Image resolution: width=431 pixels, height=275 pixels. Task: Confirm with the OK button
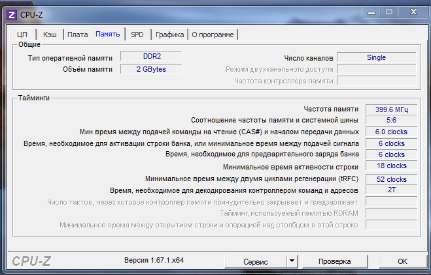[402, 261]
